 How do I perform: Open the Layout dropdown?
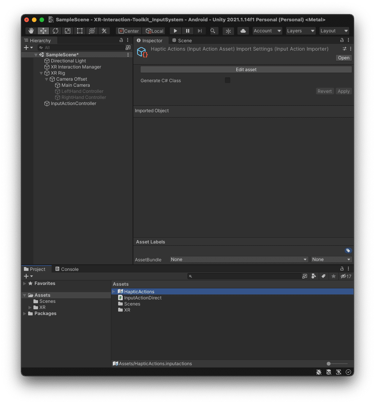pyautogui.click(x=334, y=31)
